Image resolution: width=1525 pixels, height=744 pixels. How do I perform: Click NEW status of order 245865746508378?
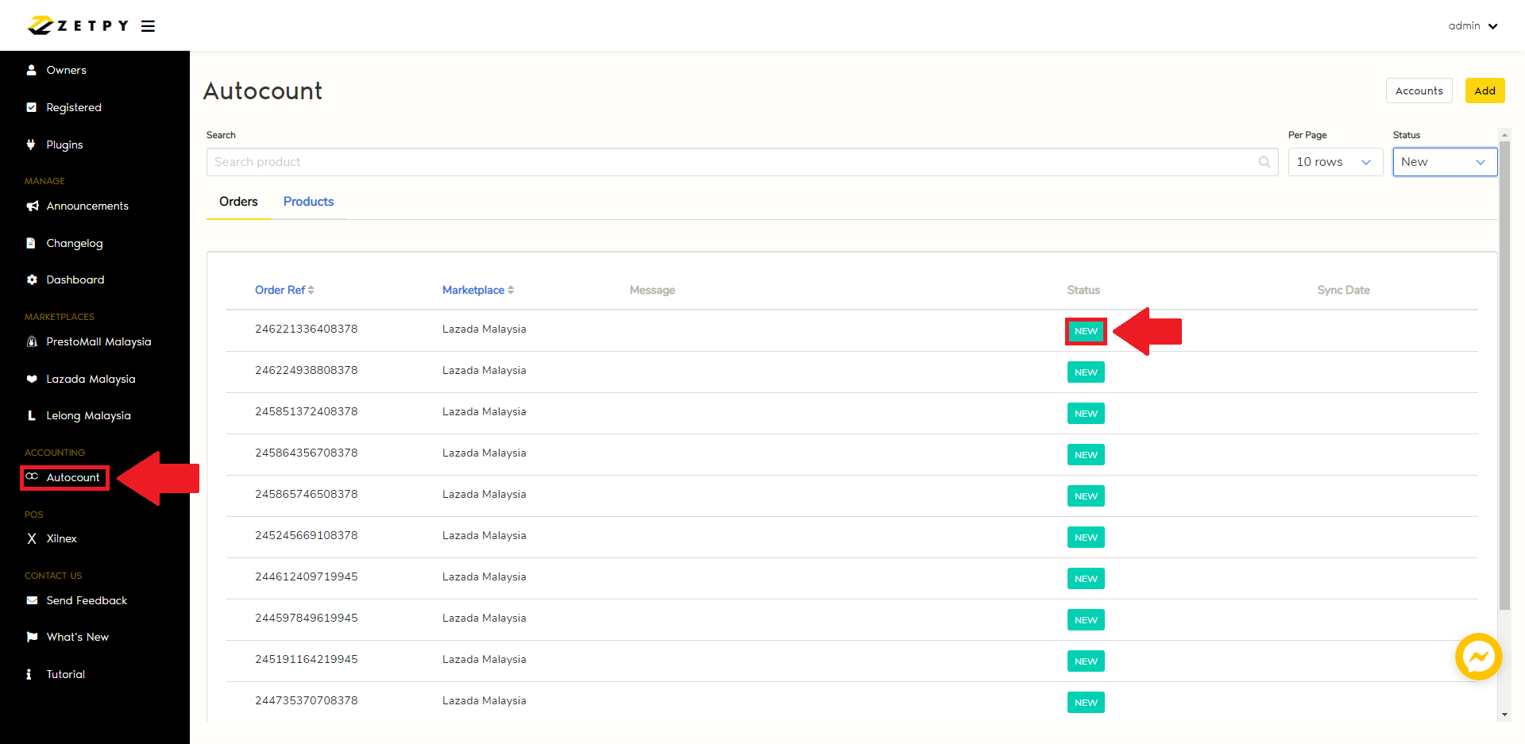[x=1086, y=496]
